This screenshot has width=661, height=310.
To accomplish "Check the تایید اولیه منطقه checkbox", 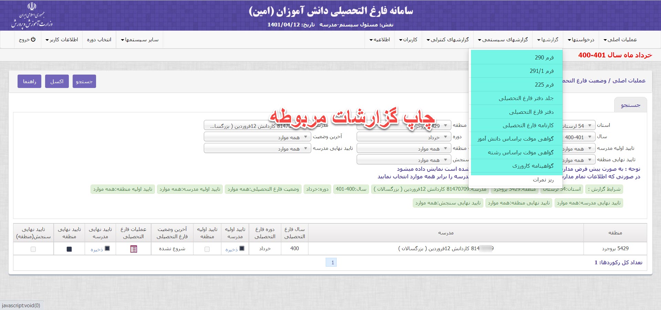I will (x=207, y=249).
